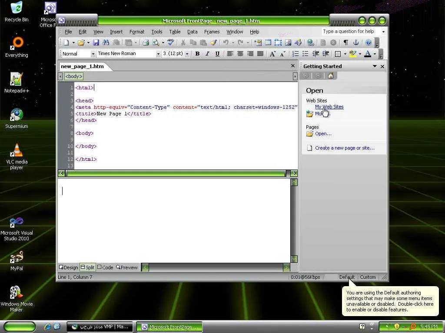Click the Find binoculars icon

(x=106, y=42)
